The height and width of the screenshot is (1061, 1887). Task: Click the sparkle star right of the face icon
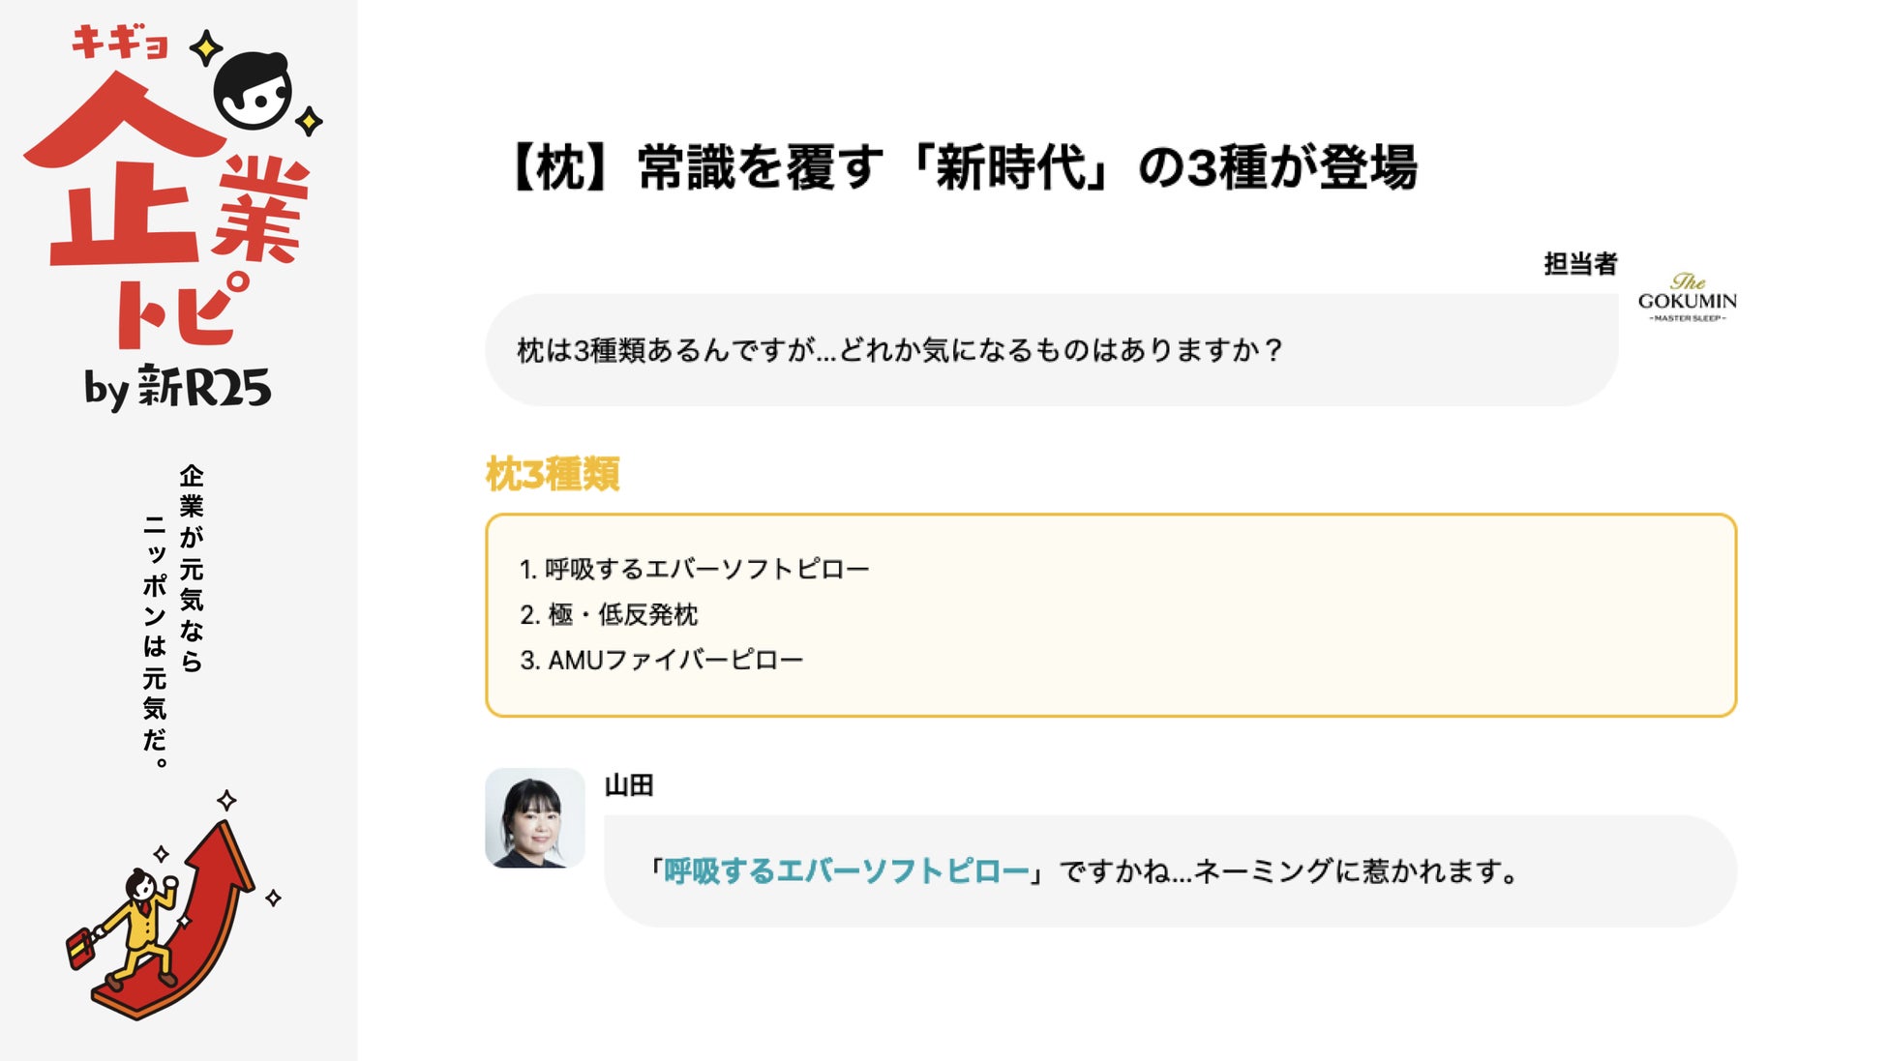(309, 122)
